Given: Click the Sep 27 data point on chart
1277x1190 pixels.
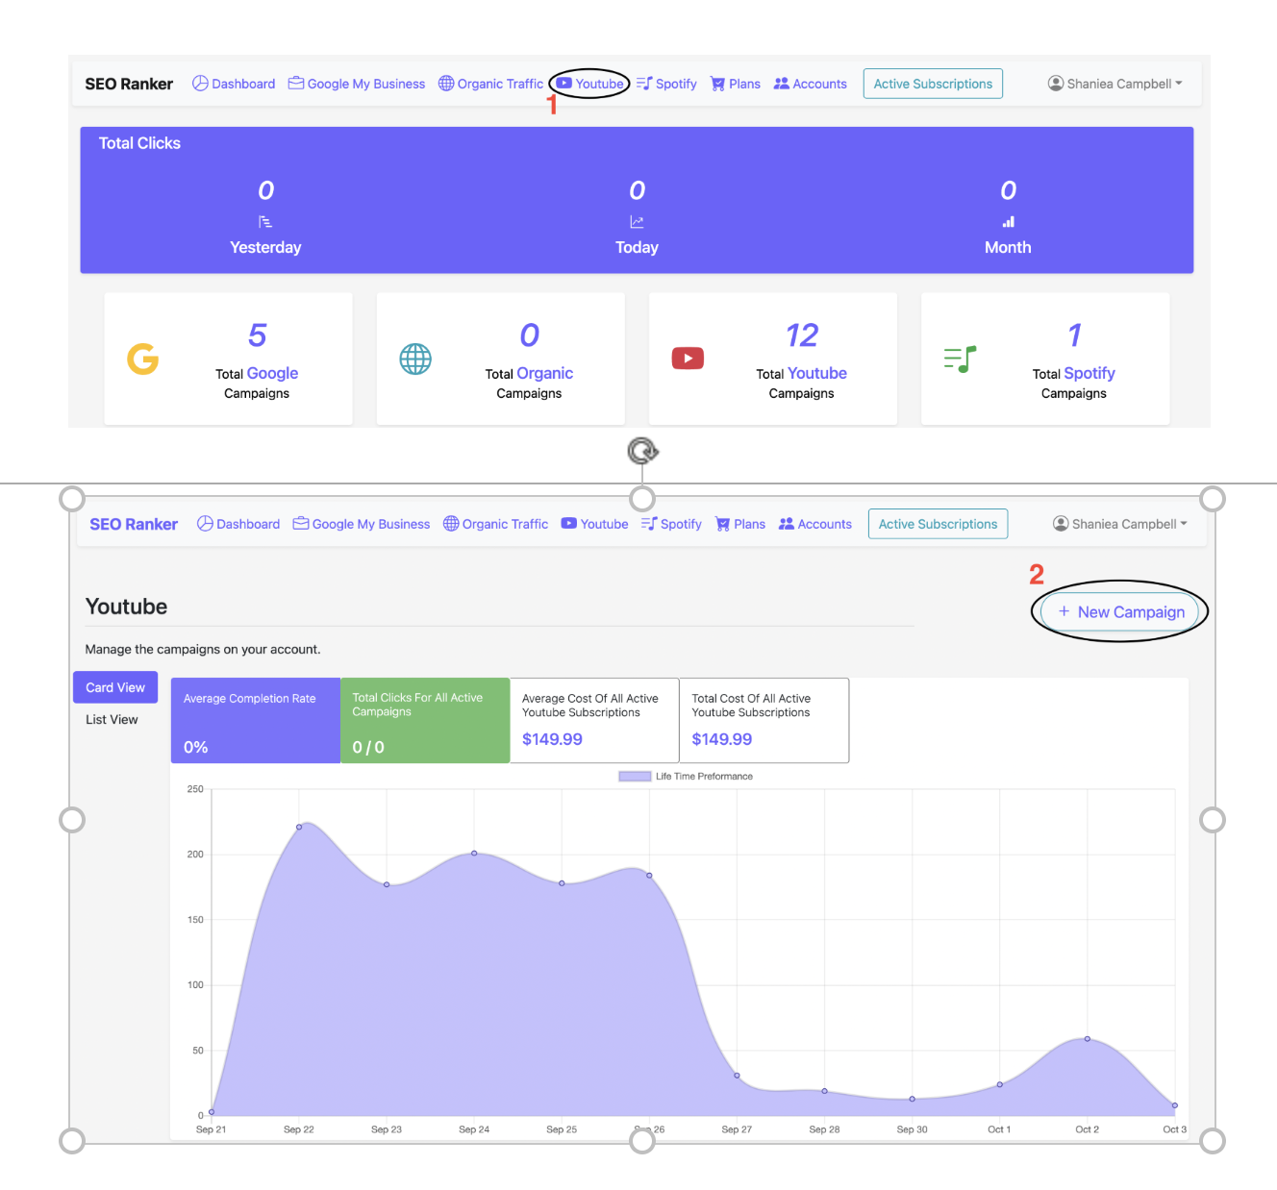Looking at the screenshot, I should 738,1076.
